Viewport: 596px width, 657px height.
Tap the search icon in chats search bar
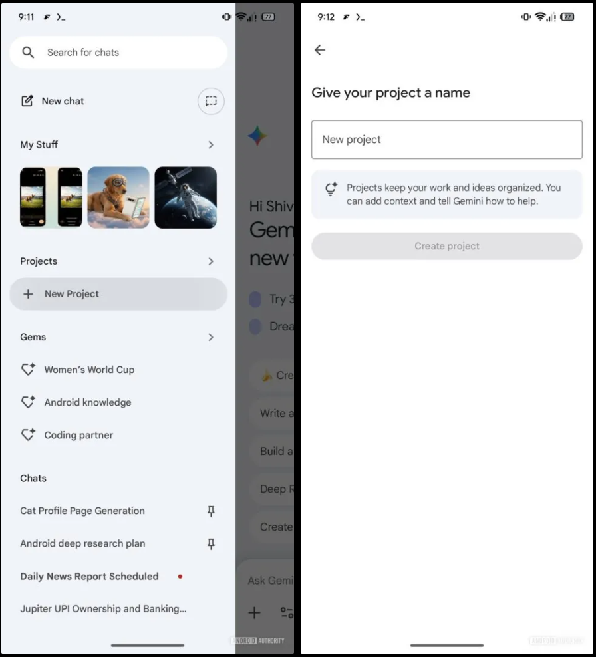[28, 53]
